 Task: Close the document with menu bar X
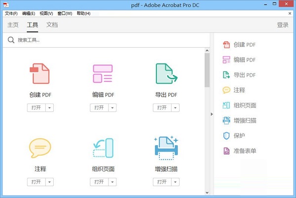pyautogui.click(x=290, y=13)
